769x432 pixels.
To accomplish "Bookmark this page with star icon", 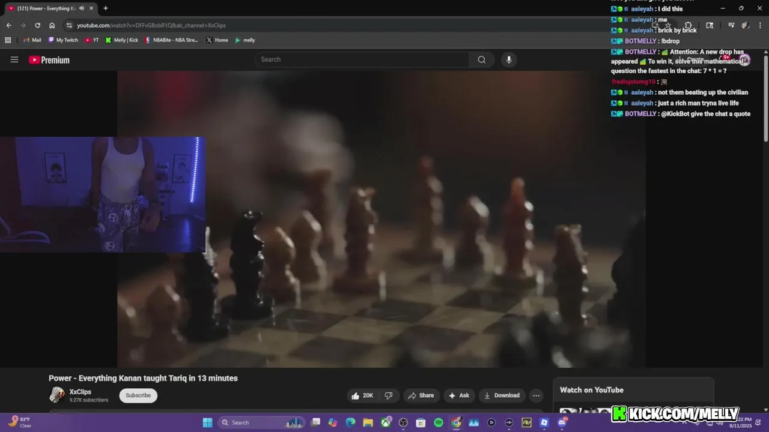I will pos(667,25).
